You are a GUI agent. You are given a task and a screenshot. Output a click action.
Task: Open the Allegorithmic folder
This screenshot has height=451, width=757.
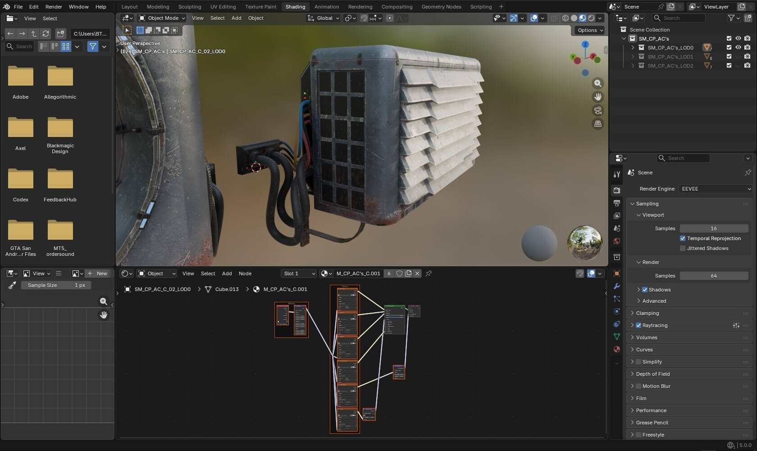tap(60, 82)
